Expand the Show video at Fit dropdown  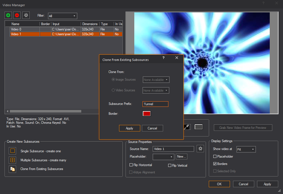[x=246, y=149]
